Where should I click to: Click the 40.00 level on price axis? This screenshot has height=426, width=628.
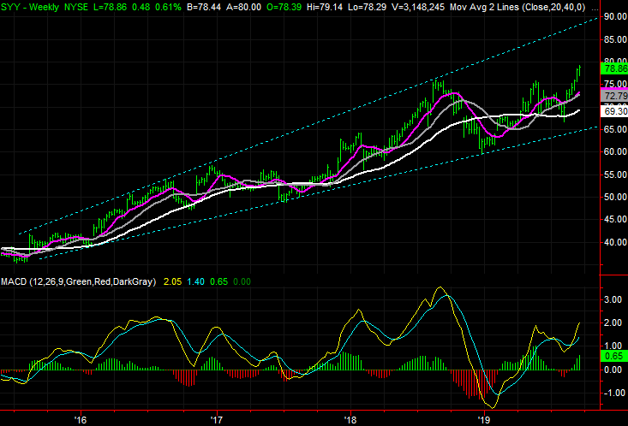[611, 242]
